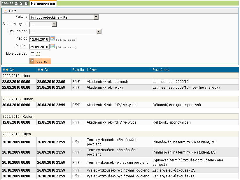Sort Od column descending with down arrow
The height and width of the screenshot is (180, 240).
tap(4, 70)
